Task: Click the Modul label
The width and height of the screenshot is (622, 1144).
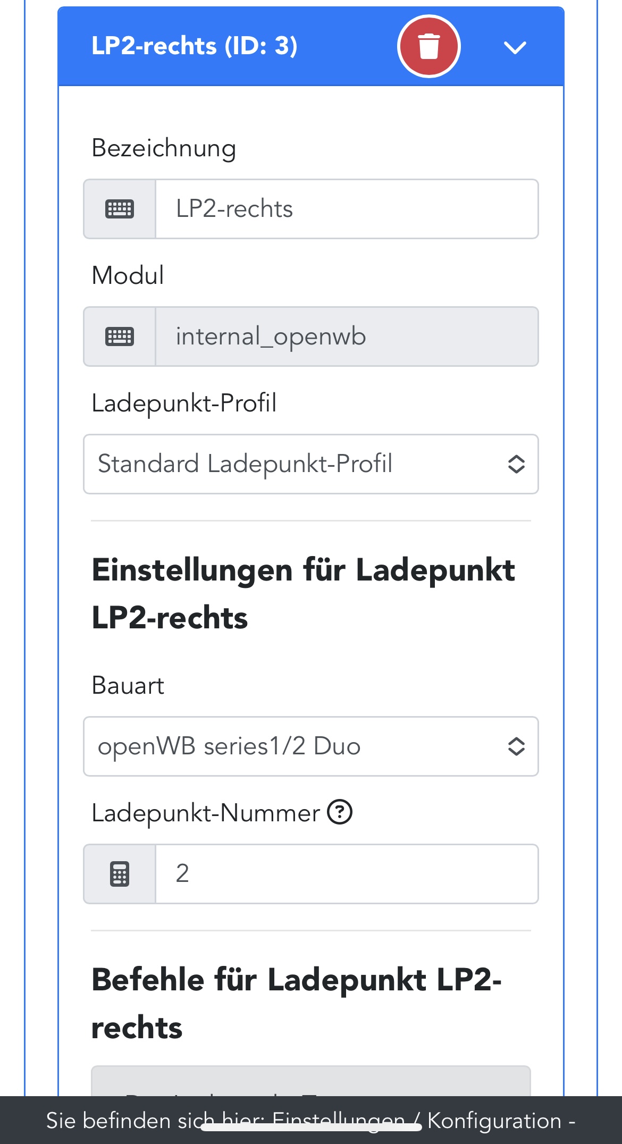Action: 128,275
